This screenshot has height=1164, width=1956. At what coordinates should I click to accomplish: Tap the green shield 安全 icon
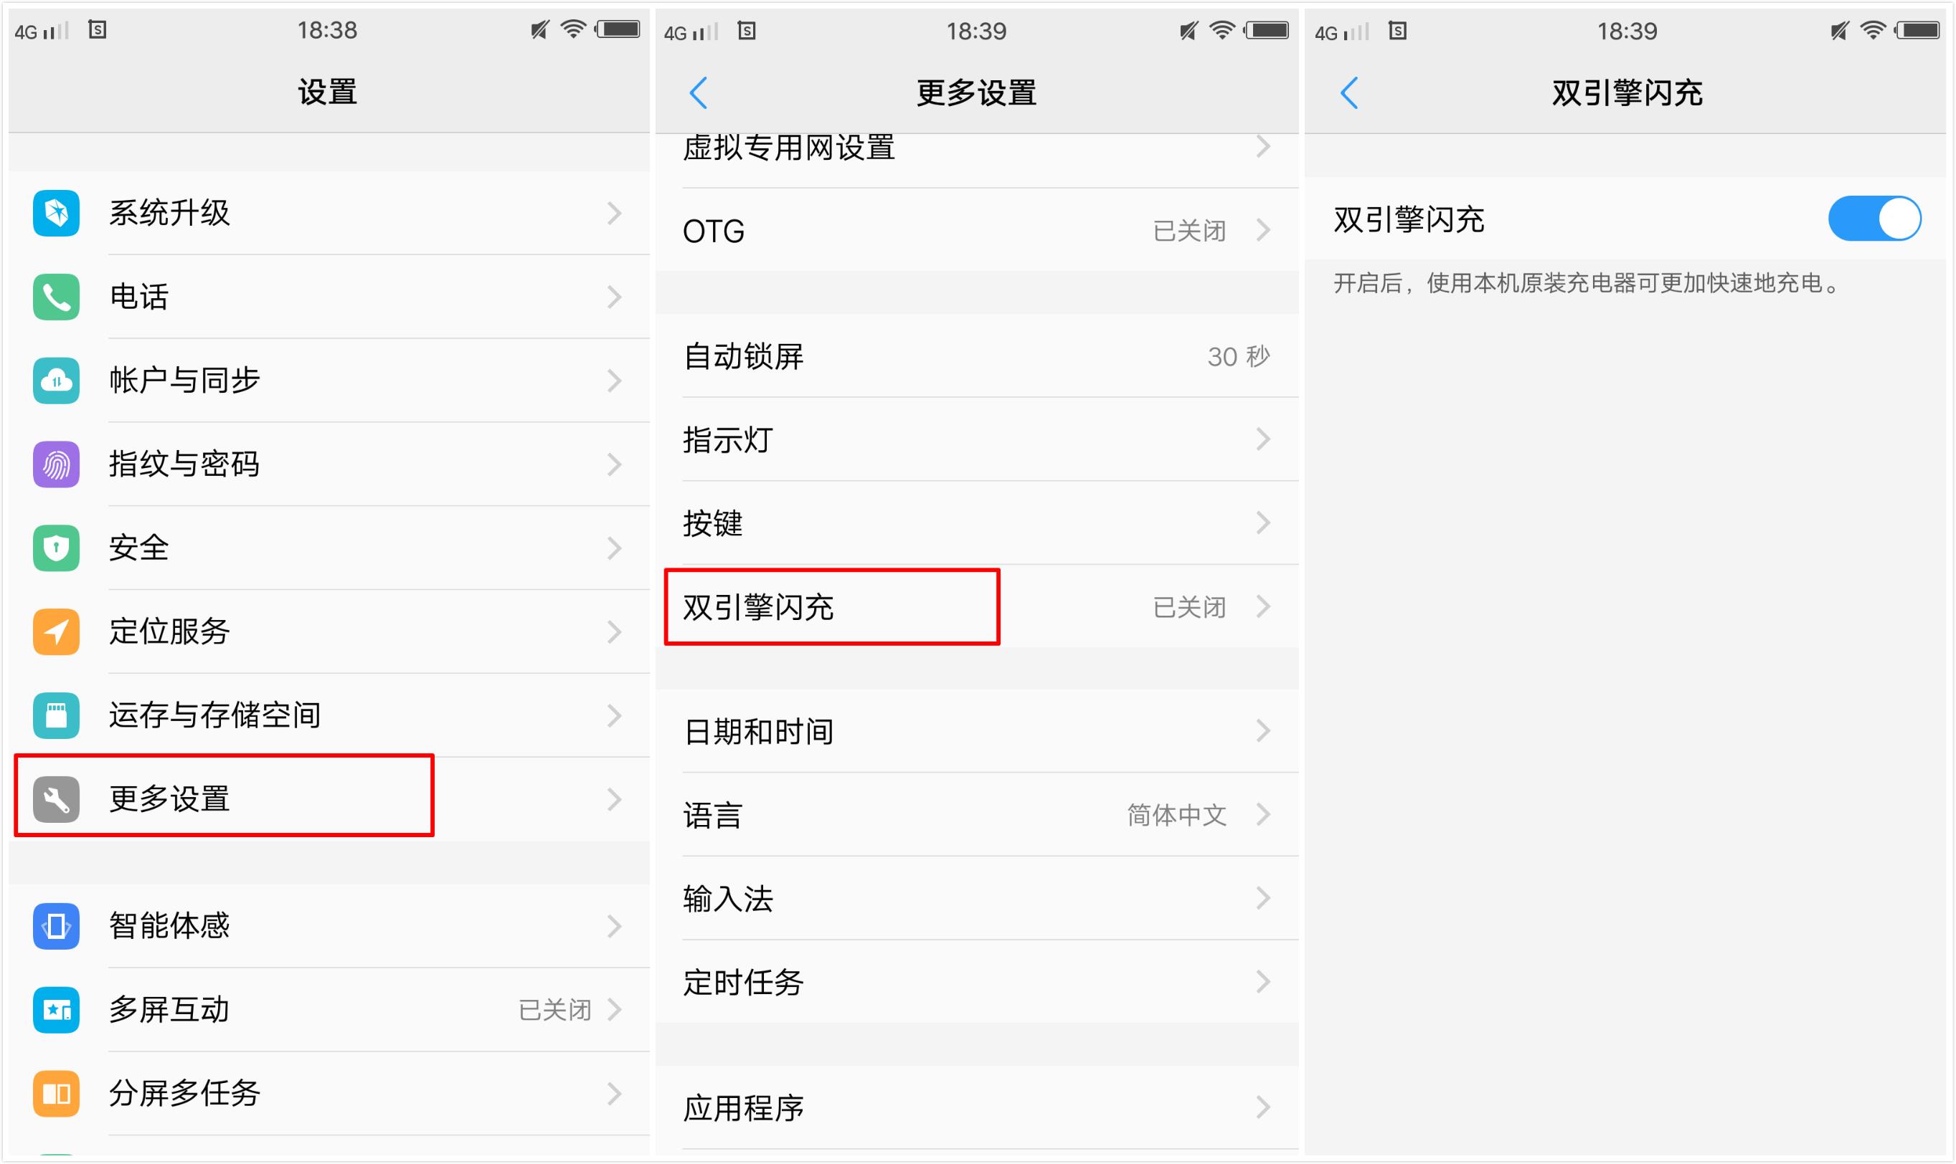(x=56, y=548)
